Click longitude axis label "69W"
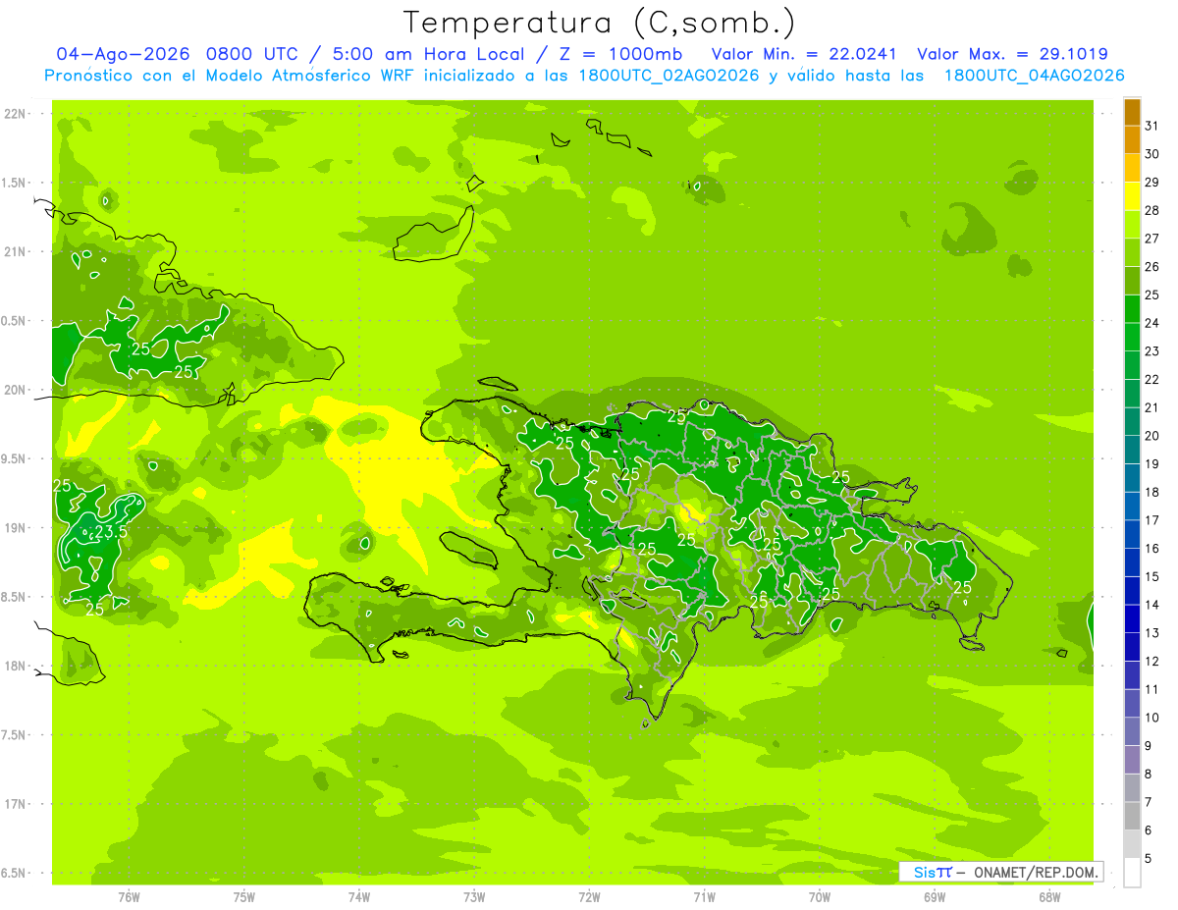The image size is (1178, 910). click(935, 896)
